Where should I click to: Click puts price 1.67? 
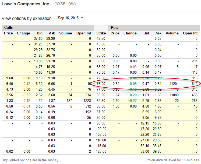click(116, 95)
